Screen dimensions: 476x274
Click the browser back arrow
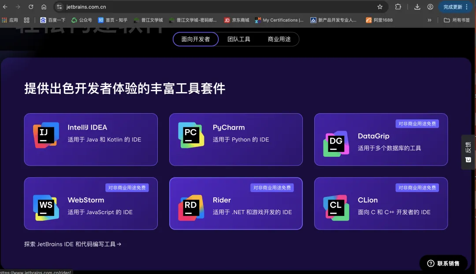(5, 7)
